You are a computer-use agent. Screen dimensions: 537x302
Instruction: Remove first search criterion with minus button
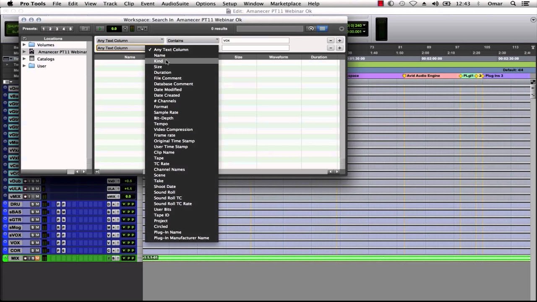[x=331, y=41]
